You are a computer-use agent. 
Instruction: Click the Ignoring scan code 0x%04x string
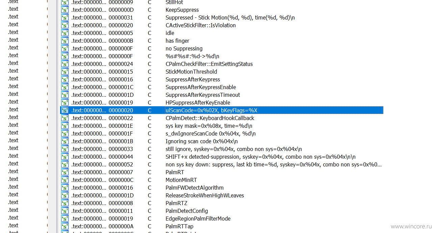click(201, 141)
